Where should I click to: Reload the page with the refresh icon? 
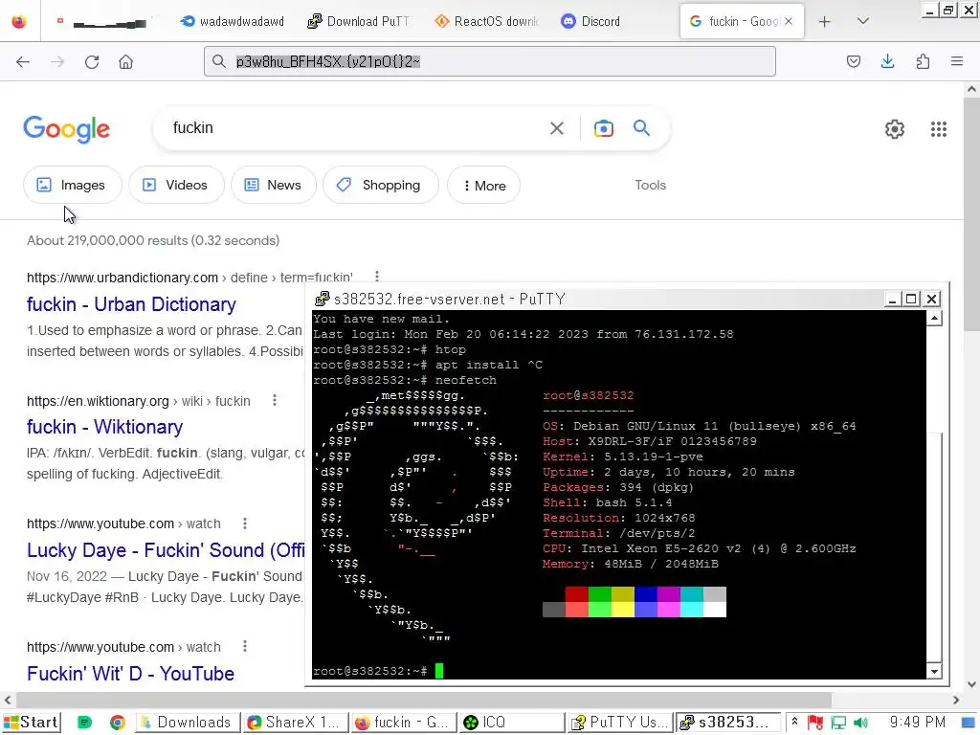click(92, 61)
